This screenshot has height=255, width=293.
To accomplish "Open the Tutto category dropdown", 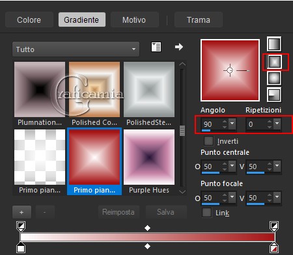I will pos(76,49).
